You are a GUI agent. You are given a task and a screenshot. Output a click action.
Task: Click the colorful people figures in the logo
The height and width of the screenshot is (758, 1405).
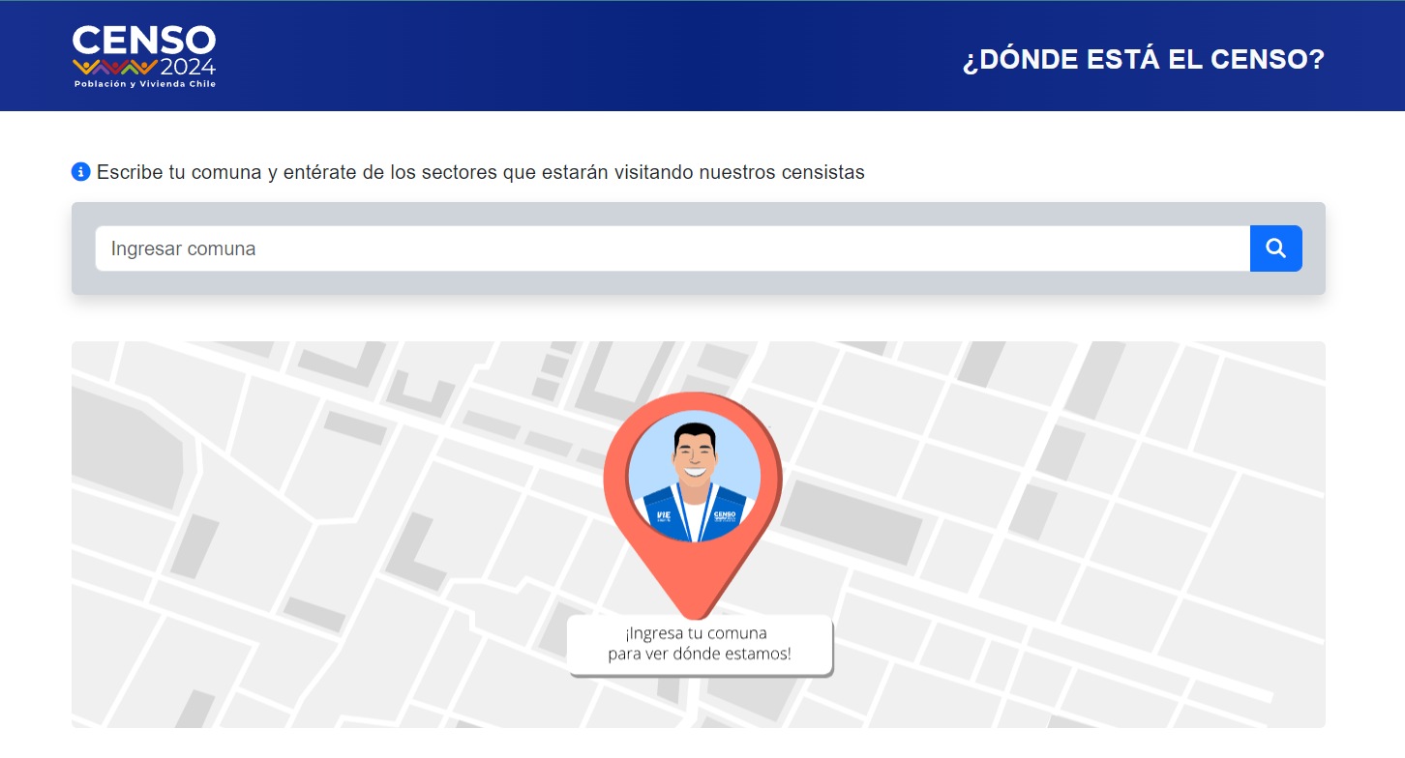[114, 68]
